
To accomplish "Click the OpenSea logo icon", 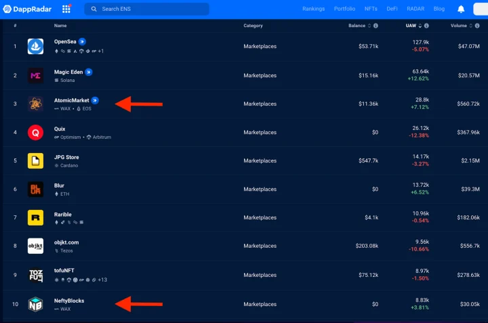I will point(35,47).
